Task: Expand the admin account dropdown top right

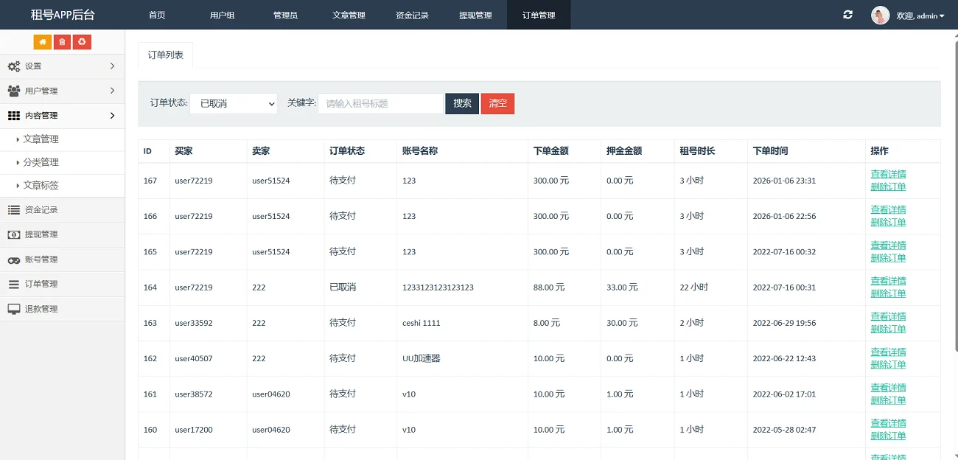Action: 914,15
